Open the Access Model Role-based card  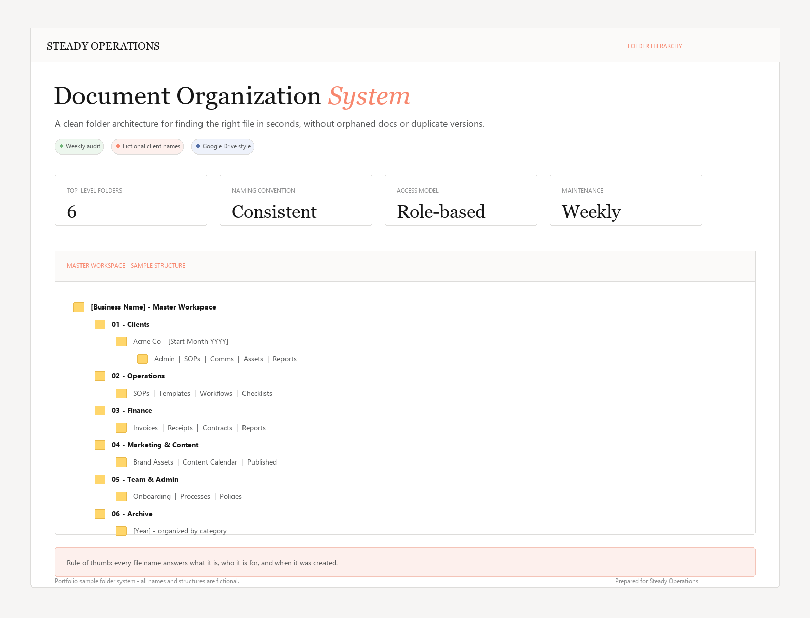tap(461, 200)
